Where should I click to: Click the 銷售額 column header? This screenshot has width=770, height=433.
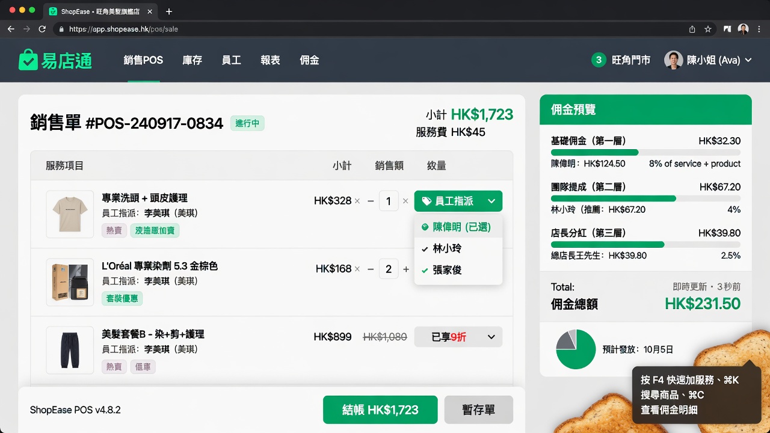coord(389,165)
